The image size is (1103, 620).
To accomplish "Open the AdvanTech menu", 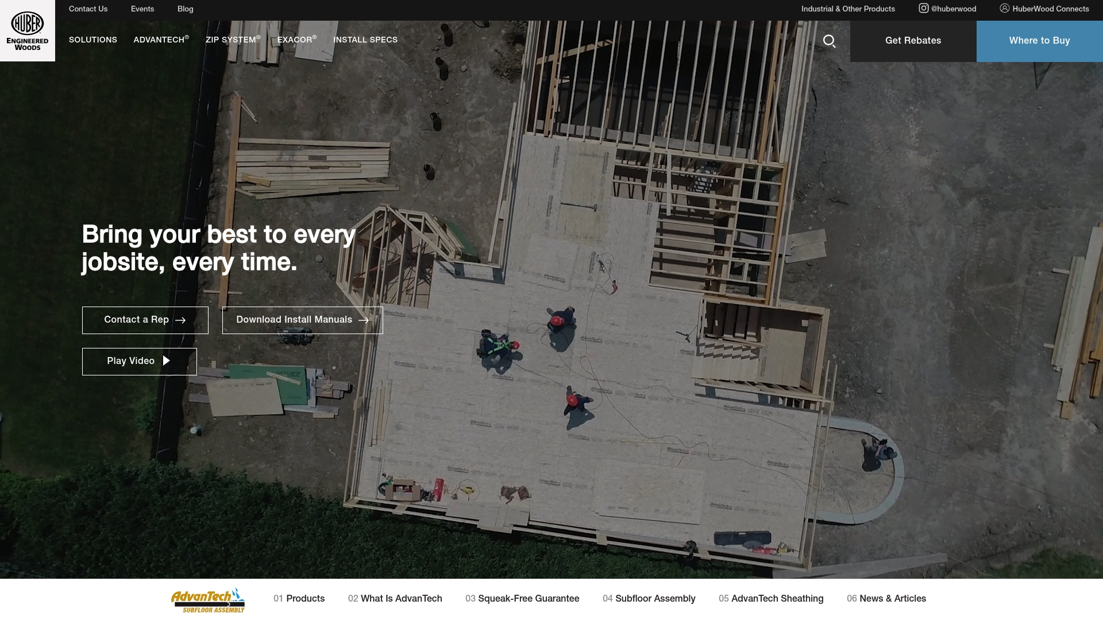I will tap(161, 40).
